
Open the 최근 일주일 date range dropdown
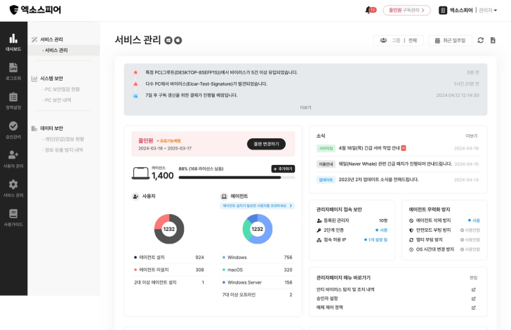[x=450, y=41]
